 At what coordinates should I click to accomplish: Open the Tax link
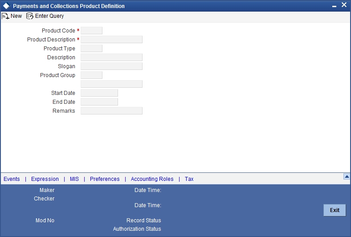tap(189, 179)
